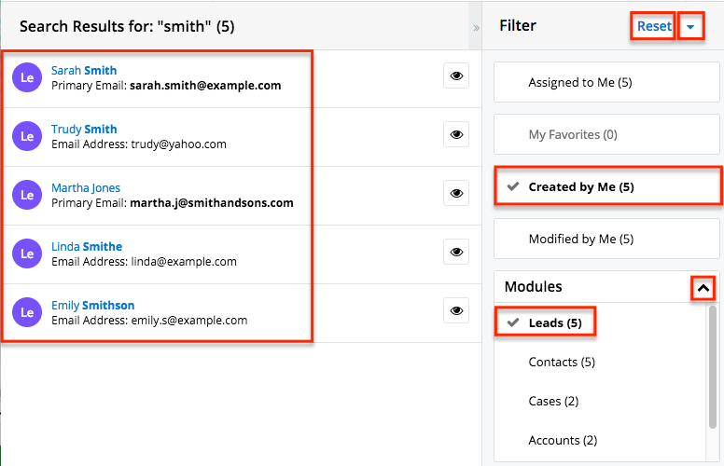Preview the Trudy Smith record with eye icon

point(455,135)
